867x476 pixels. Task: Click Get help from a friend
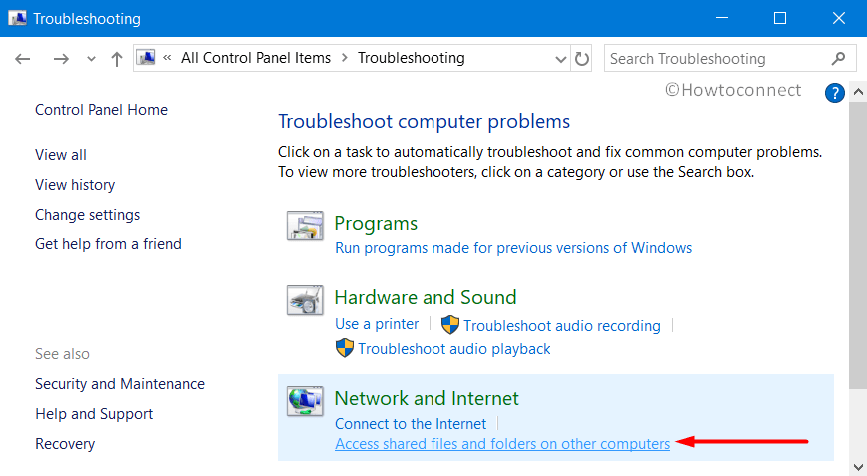pyautogui.click(x=108, y=244)
